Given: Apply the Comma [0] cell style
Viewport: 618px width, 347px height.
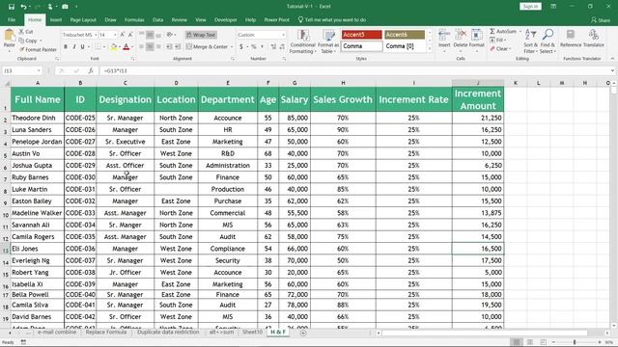Looking at the screenshot, I should (405, 46).
